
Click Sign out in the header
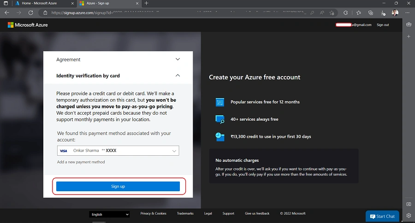pyautogui.click(x=383, y=25)
